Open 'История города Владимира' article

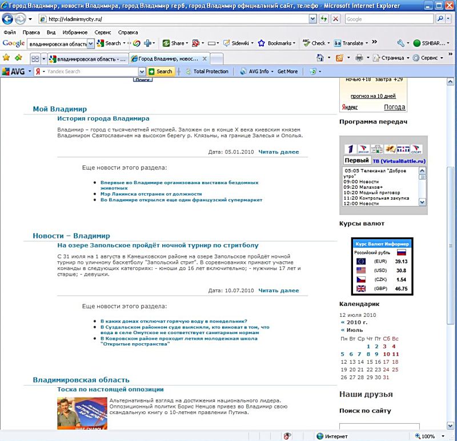click(x=103, y=118)
